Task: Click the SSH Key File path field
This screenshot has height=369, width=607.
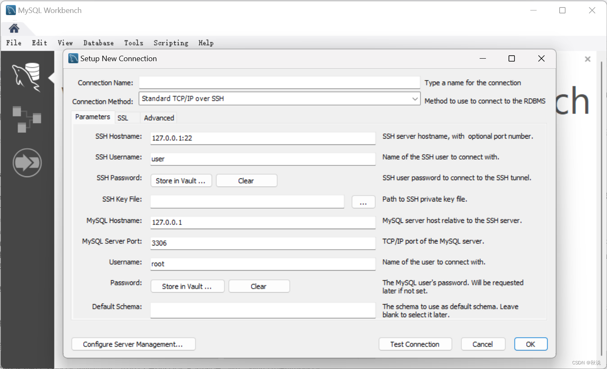Action: point(247,201)
